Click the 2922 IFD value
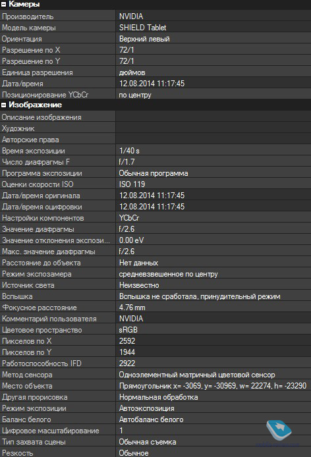This screenshot has height=457, width=311. [127, 363]
